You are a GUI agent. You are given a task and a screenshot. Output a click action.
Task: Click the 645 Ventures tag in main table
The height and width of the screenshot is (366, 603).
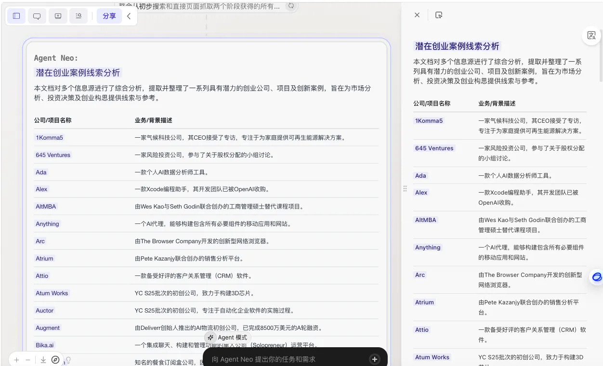tap(53, 155)
